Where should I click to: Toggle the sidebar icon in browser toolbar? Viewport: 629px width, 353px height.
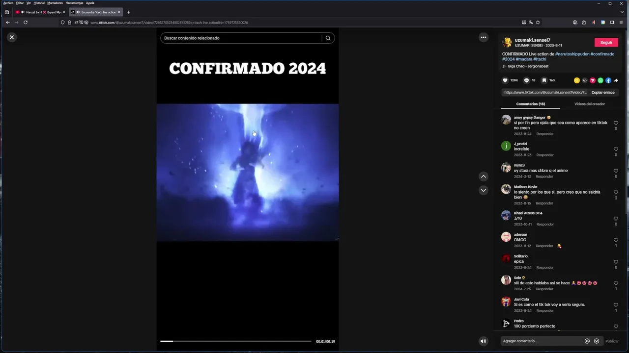click(x=612, y=22)
